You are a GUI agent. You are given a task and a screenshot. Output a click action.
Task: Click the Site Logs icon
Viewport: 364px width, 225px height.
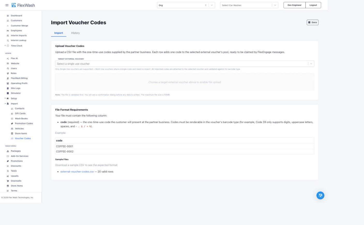pos(8,88)
